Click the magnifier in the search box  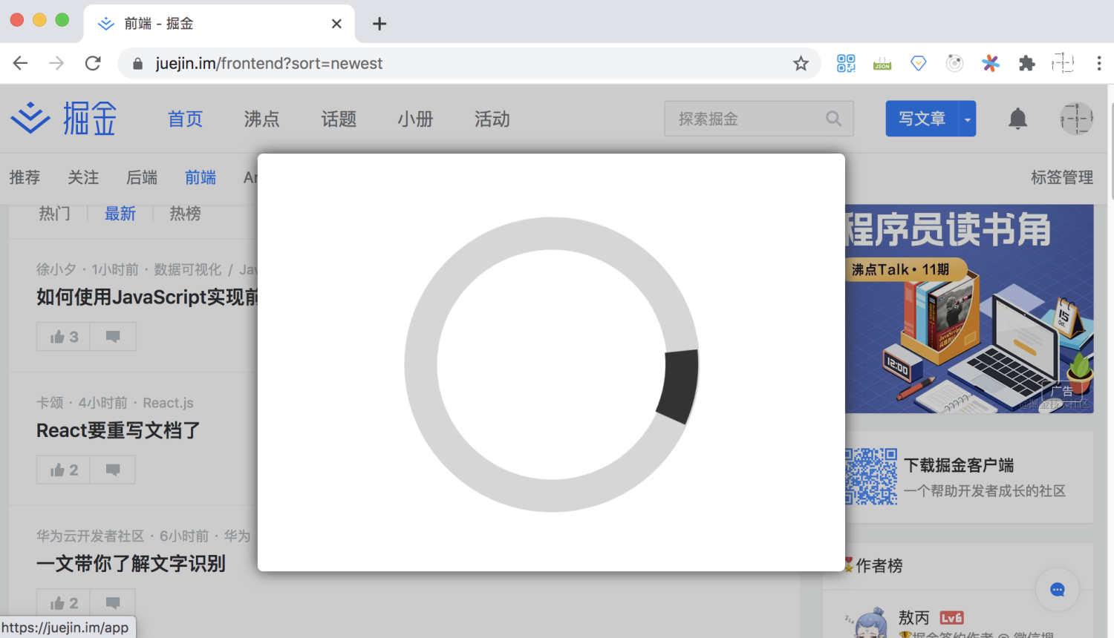pyautogui.click(x=833, y=119)
